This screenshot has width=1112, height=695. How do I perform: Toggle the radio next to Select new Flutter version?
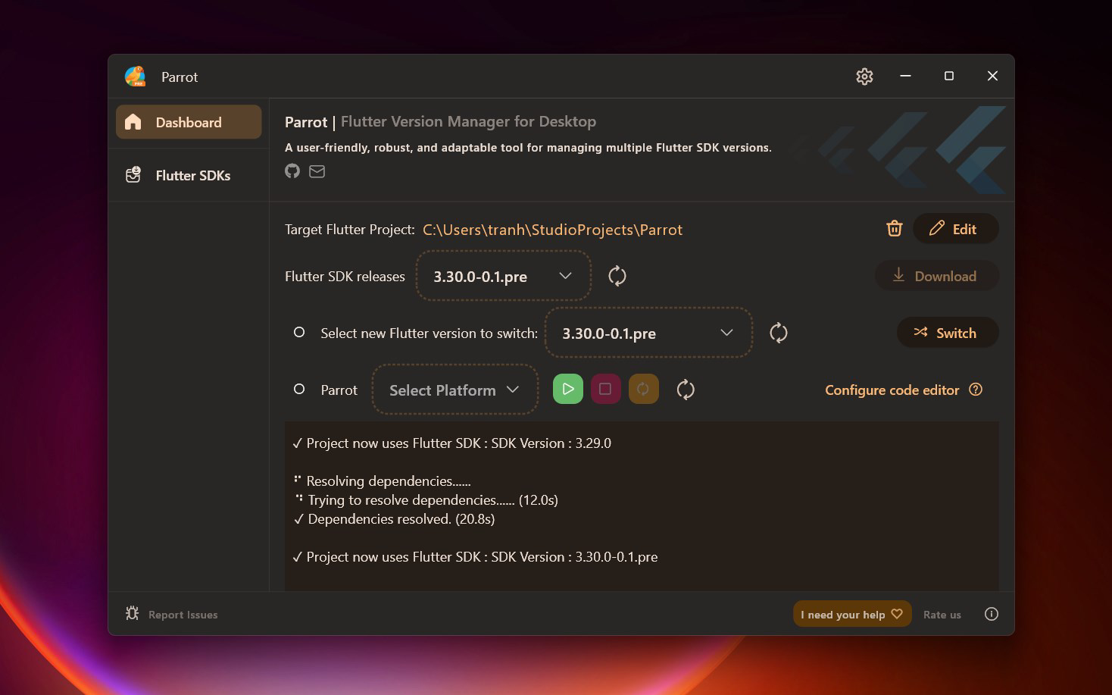point(299,332)
